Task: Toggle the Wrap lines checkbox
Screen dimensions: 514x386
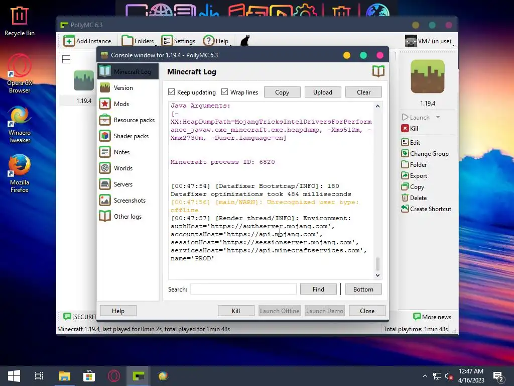Action: pos(224,92)
